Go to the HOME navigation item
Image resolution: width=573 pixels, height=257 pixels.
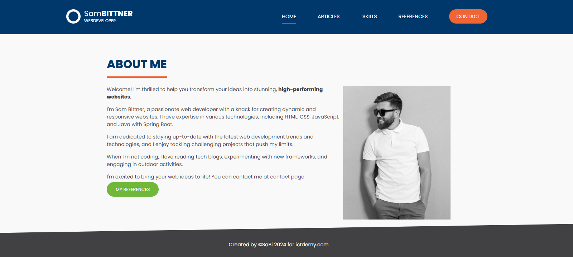[x=289, y=16]
